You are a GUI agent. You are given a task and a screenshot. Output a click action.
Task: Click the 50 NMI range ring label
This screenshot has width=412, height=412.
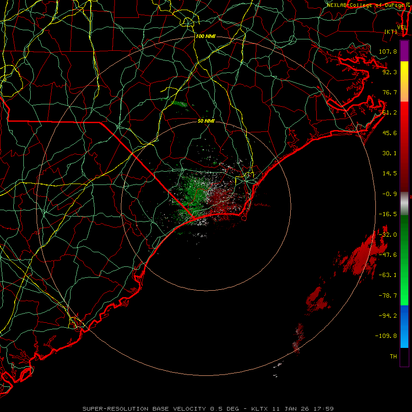pos(206,121)
